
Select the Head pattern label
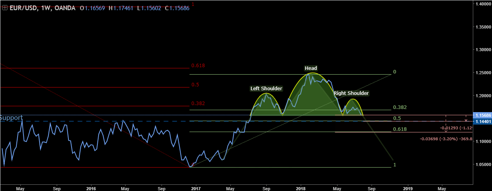click(x=311, y=68)
